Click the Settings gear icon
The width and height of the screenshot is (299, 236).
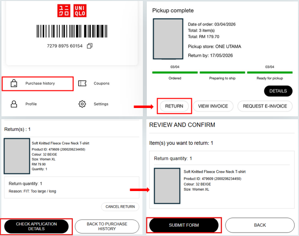point(83,104)
